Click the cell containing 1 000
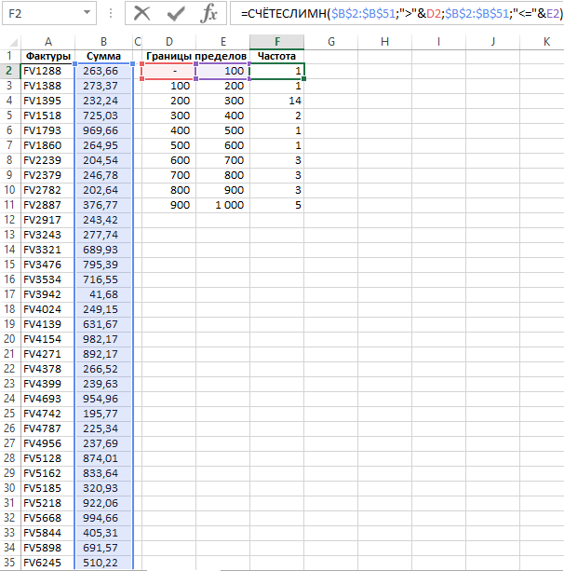564x571 pixels. click(222, 205)
